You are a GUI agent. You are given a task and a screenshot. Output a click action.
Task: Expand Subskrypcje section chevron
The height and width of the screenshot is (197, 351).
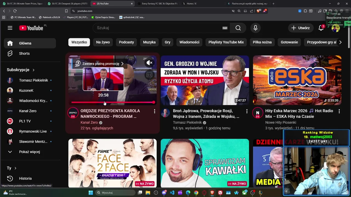click(x=33, y=70)
